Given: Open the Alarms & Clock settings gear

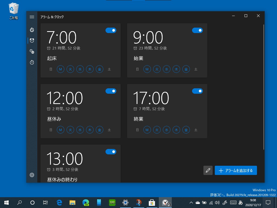Looking at the screenshot, I should [32, 175].
